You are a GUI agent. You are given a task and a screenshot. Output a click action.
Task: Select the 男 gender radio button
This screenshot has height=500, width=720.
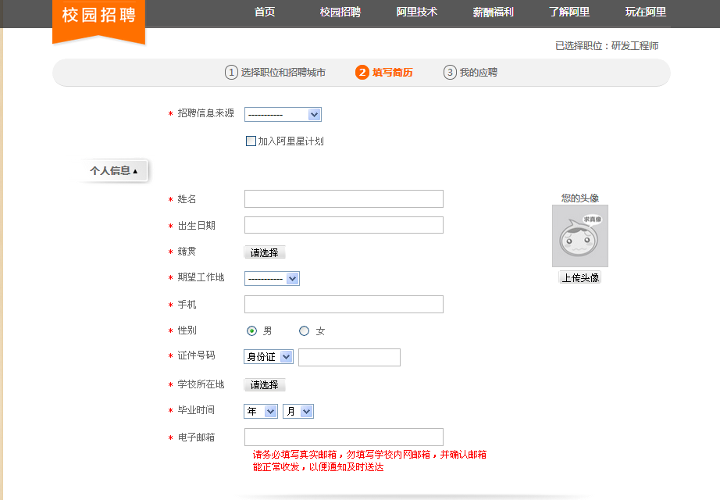(x=251, y=331)
